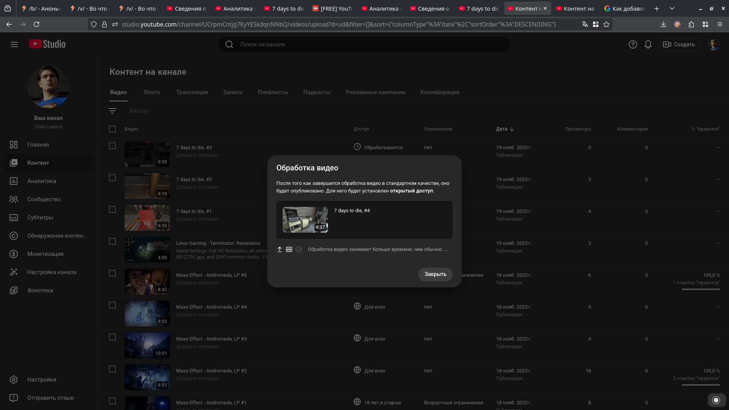
Task: Tick the select-all videos checkbox
Action: [112, 129]
